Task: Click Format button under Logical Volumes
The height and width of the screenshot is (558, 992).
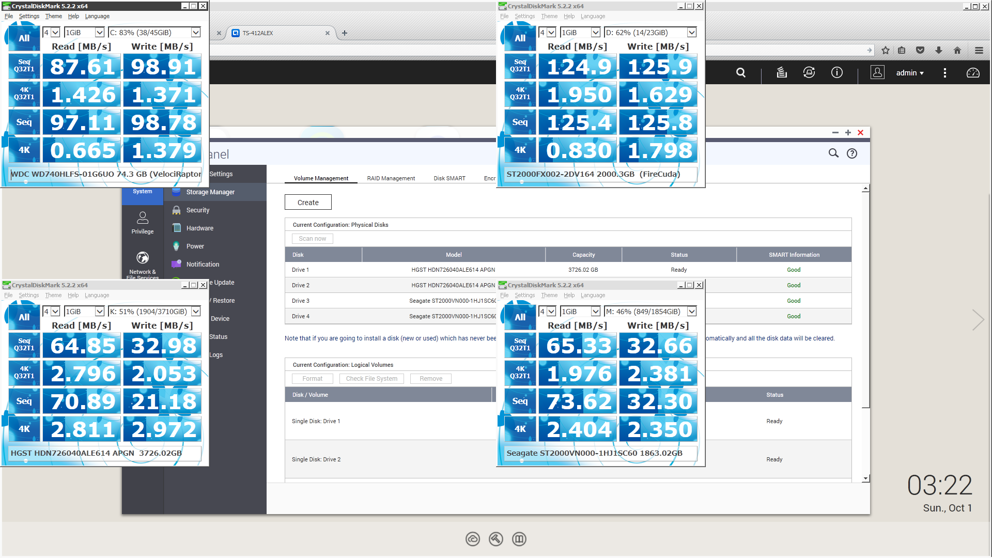Action: (x=312, y=379)
